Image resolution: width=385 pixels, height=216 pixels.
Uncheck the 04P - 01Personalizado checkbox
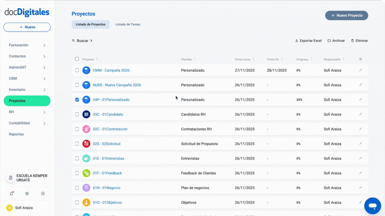(77, 100)
